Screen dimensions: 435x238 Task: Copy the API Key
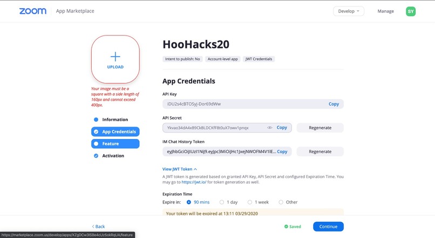click(334, 104)
